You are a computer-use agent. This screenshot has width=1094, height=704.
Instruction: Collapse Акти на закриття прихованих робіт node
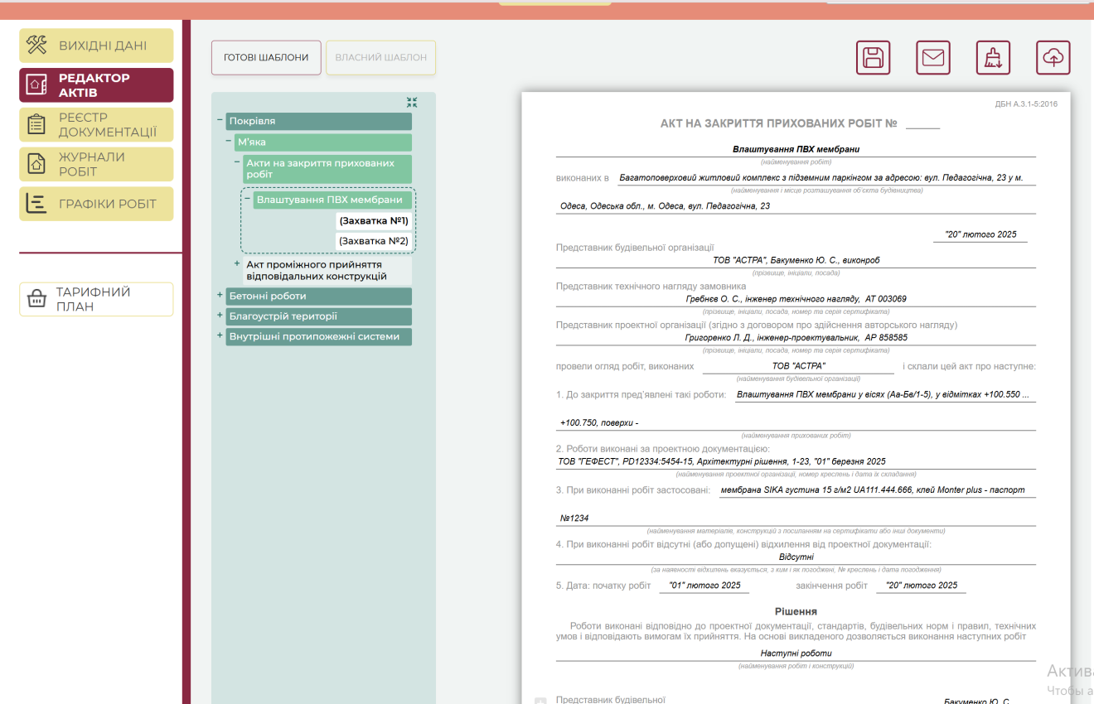pyautogui.click(x=236, y=163)
